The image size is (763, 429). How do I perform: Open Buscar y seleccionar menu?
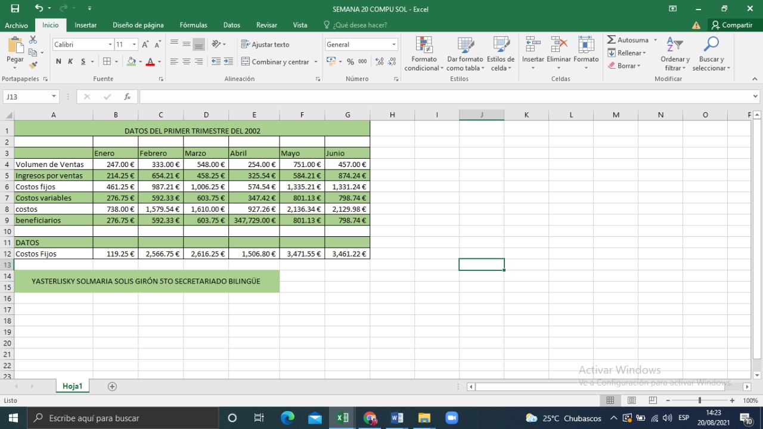point(711,54)
